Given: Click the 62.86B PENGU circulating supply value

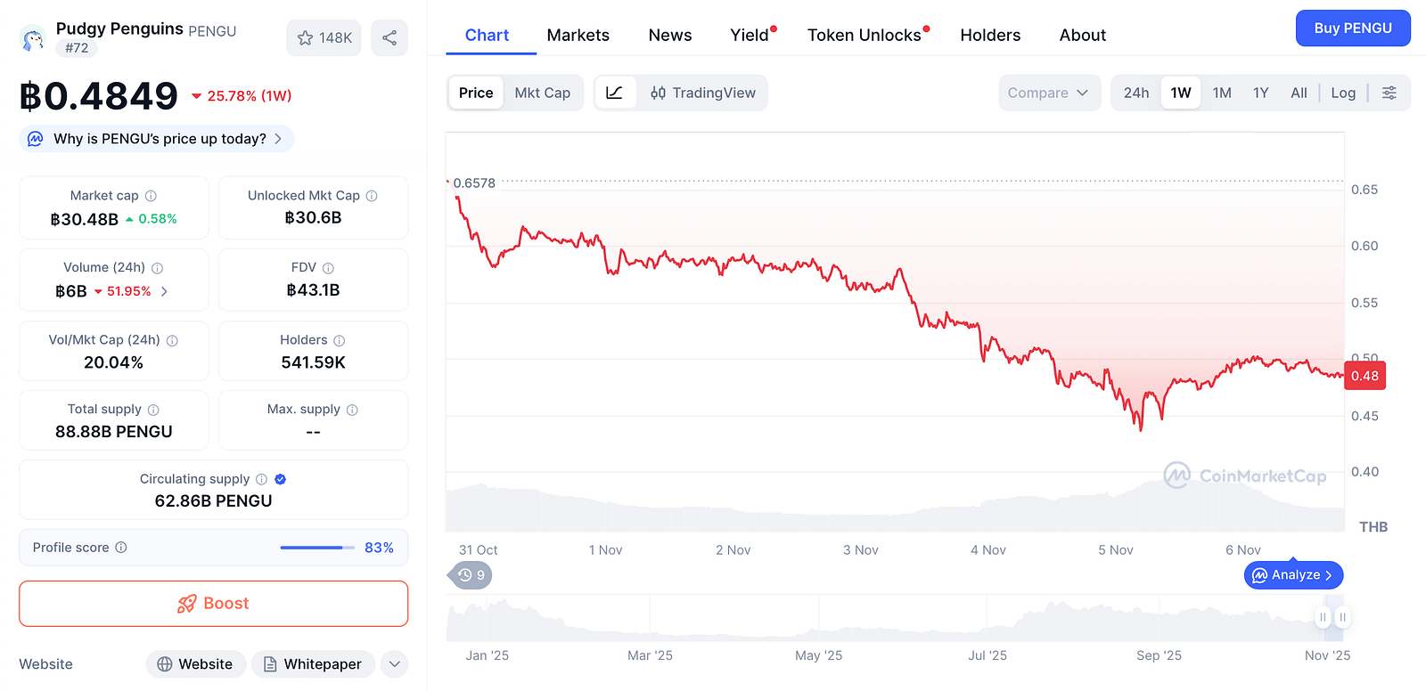Looking at the screenshot, I should point(214,501).
